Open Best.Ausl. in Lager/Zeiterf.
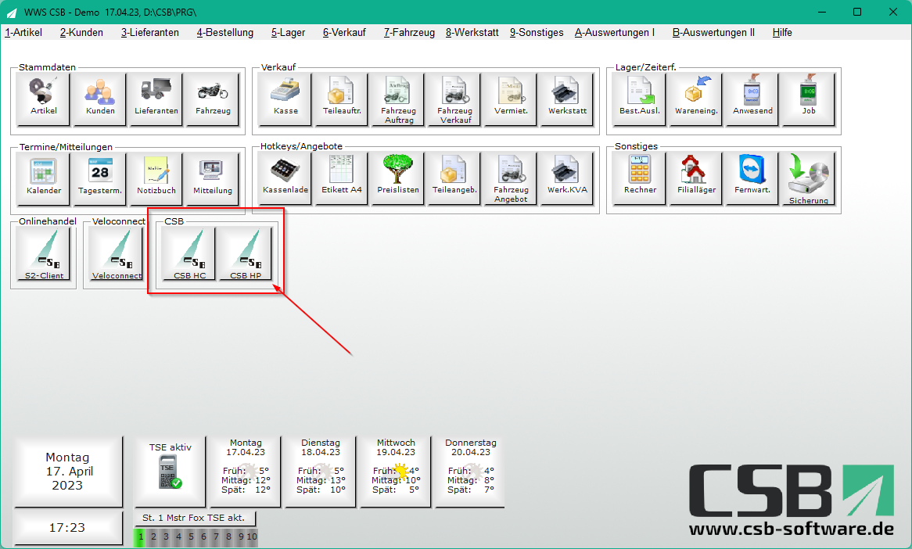 [x=639, y=99]
